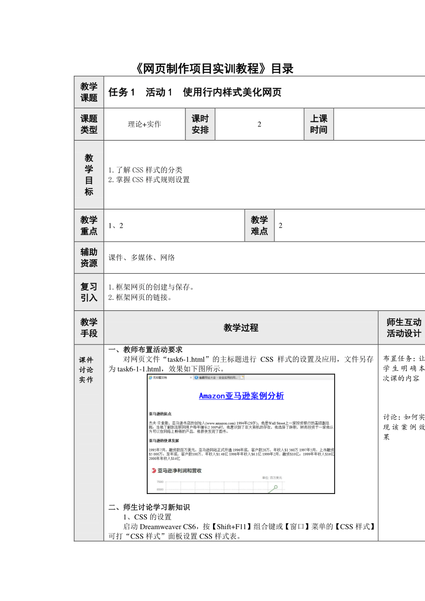This screenshot has height=601, width=425.
Task: Select the line 1.了解CSS样式的分类
Action: (x=145, y=170)
